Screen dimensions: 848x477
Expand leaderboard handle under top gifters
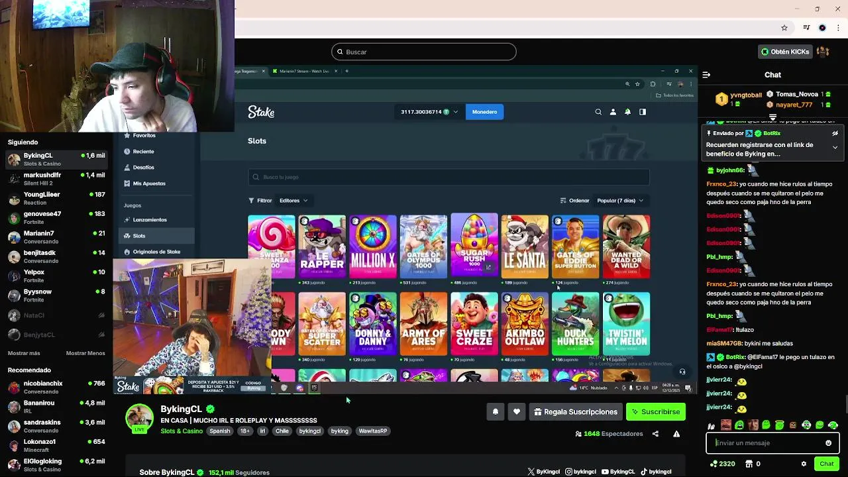click(772, 117)
